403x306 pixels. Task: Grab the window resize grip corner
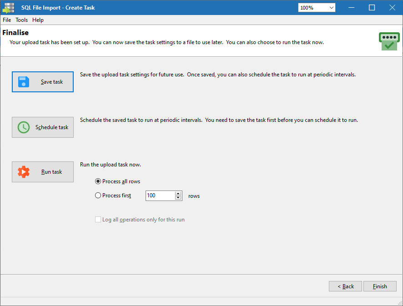399,302
